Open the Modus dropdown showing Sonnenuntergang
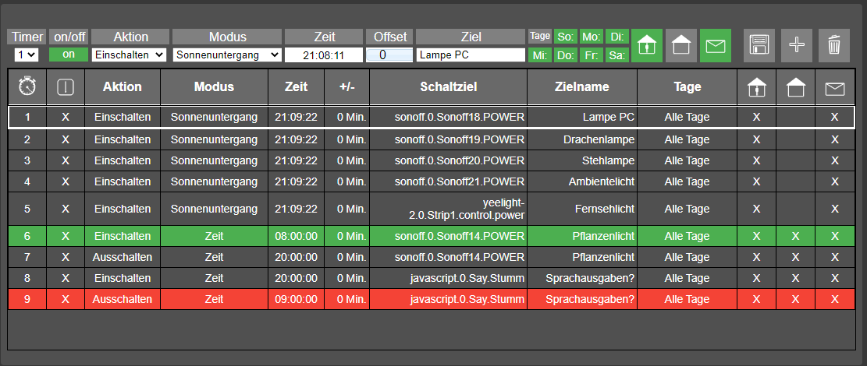867x366 pixels. (227, 55)
